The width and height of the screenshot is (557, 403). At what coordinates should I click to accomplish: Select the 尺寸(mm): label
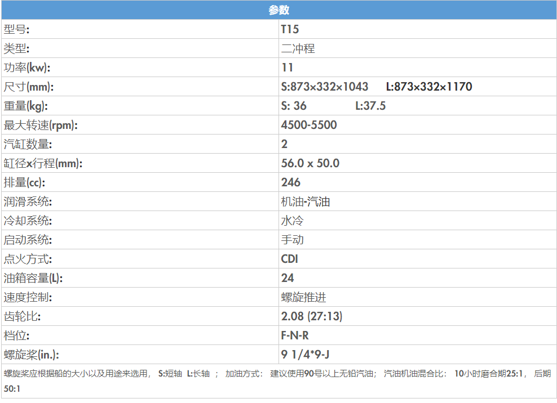[28, 87]
